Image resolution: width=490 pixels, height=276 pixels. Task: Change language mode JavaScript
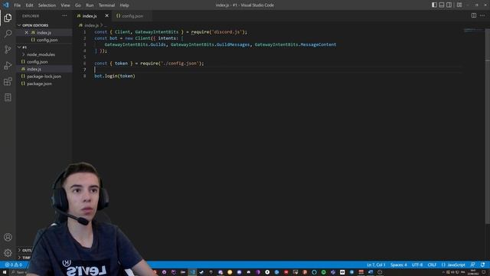(453, 264)
